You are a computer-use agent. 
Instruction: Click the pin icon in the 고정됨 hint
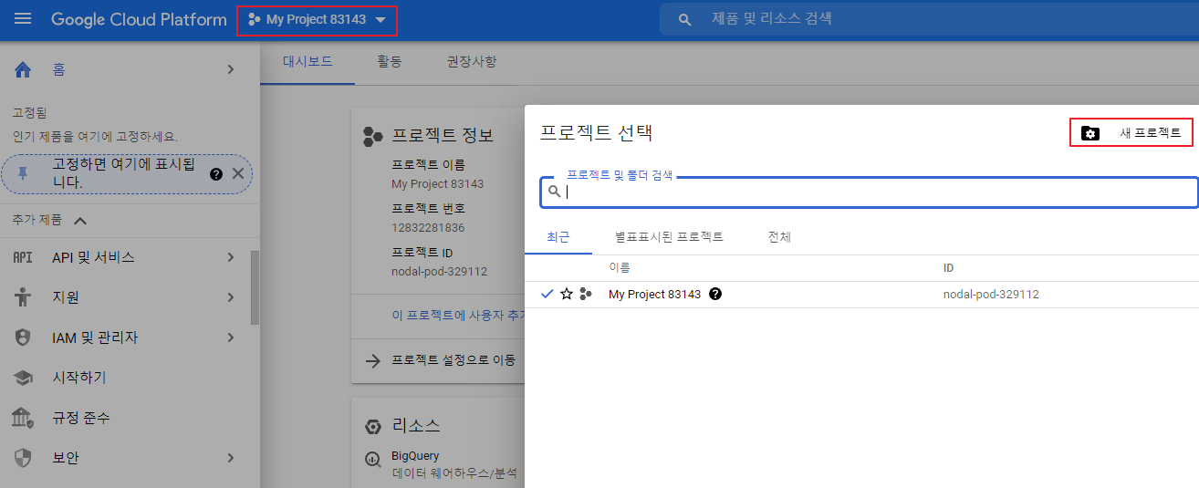(x=24, y=173)
